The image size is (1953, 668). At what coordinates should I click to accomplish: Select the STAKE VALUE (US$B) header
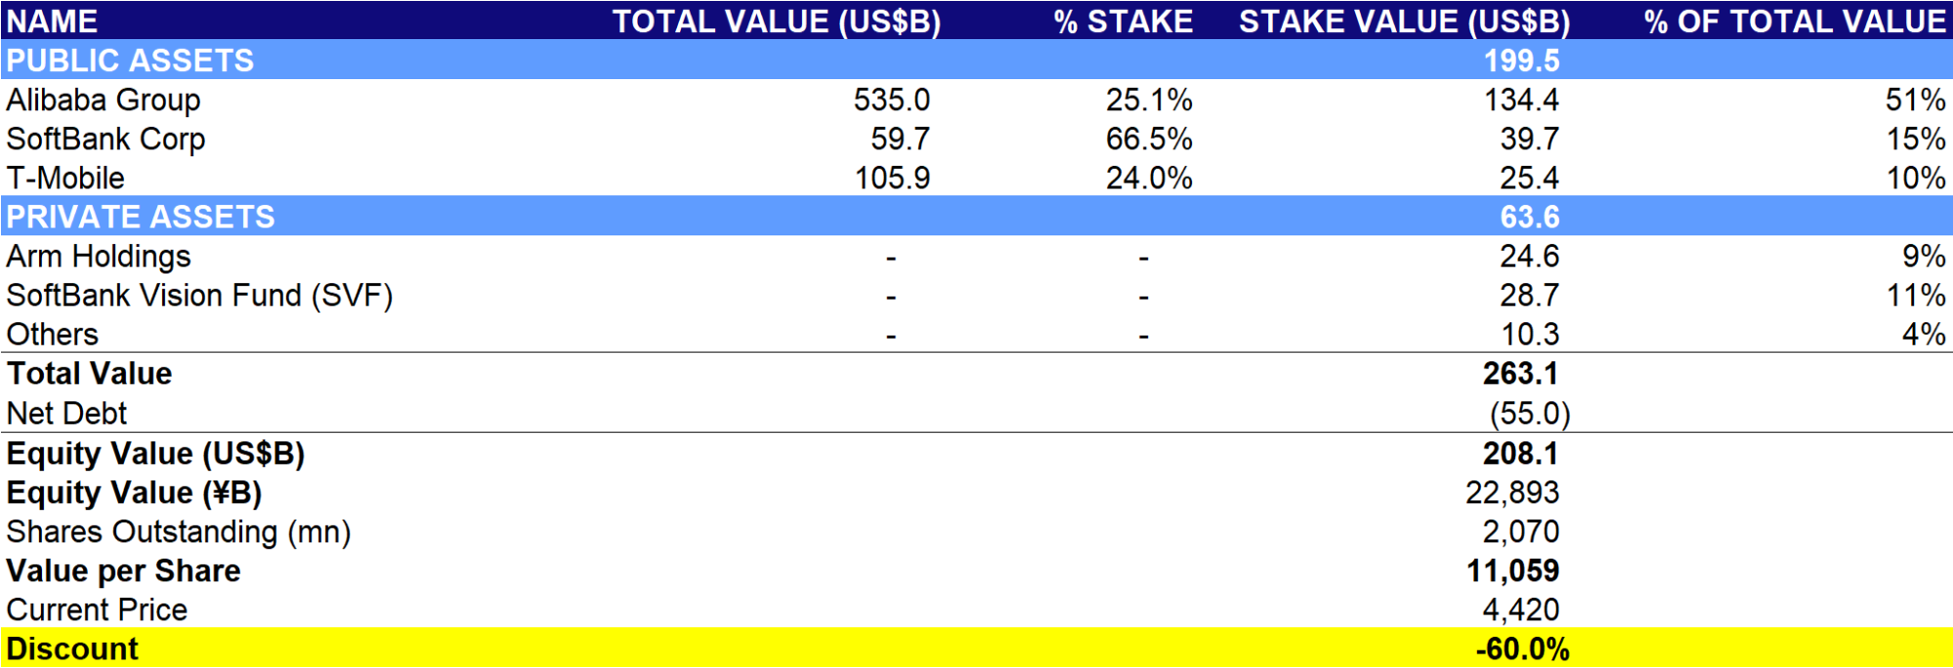1405,21
